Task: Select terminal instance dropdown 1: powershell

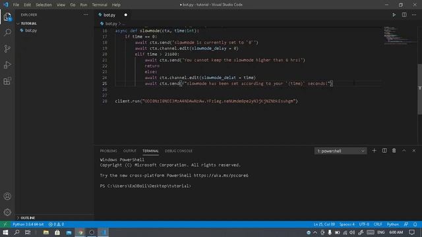Action: click(x=340, y=151)
